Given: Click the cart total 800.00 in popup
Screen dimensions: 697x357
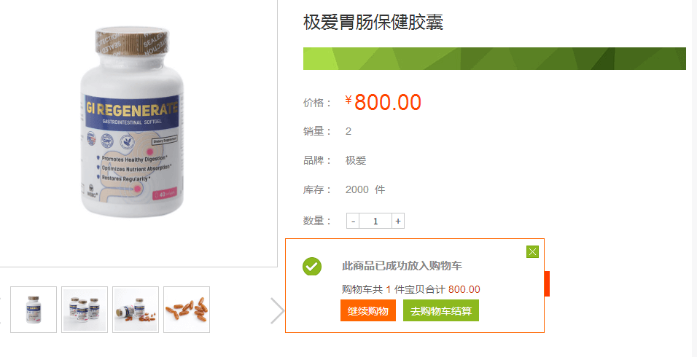Looking at the screenshot, I should [464, 289].
